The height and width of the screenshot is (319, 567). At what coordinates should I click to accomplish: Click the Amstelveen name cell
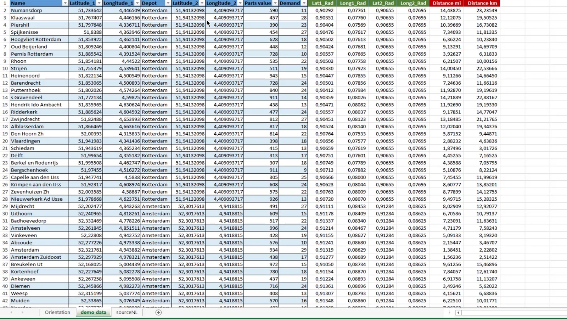pyautogui.click(x=39, y=228)
